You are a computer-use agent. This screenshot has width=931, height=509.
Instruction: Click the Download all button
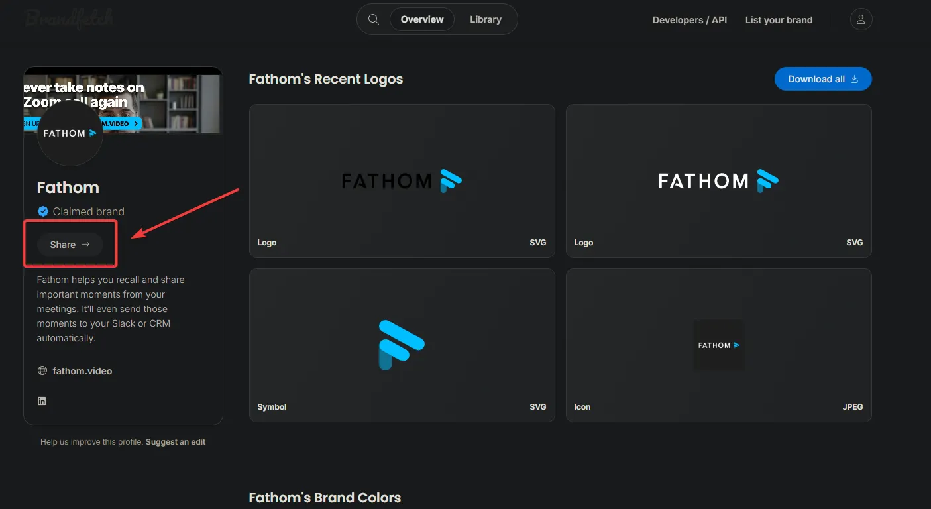pos(823,79)
